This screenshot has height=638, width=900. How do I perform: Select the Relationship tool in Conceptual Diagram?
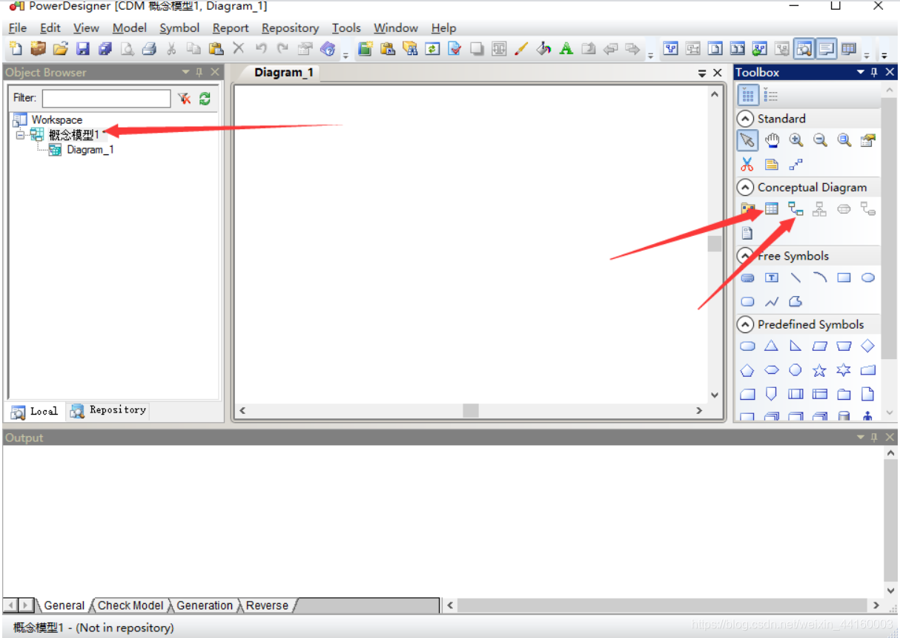click(x=795, y=208)
